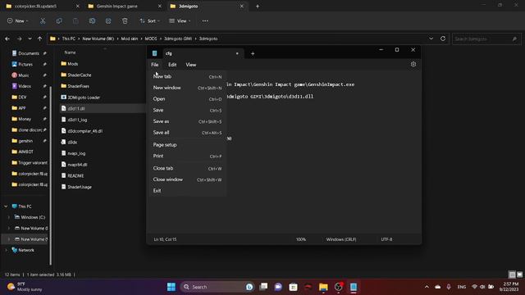The image size is (525, 295).
Task: Close the cfg tab in Notepad
Action: (237, 53)
